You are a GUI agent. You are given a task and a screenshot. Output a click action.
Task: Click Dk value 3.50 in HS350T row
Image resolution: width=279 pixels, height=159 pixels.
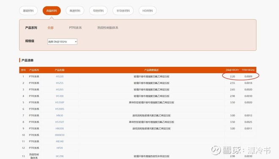point(232,122)
